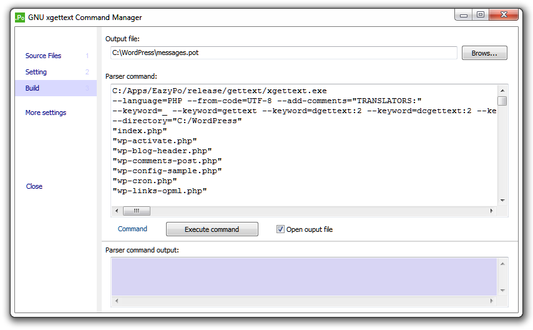Open the Source Files step
The image size is (533, 330).
(43, 56)
